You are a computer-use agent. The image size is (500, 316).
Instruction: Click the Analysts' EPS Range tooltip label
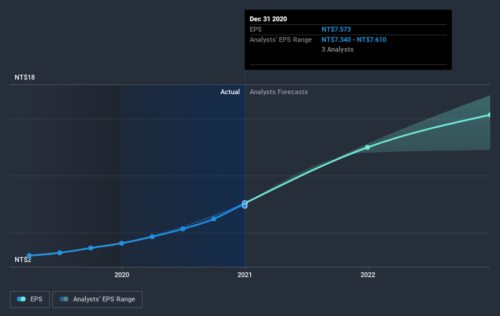pyautogui.click(x=281, y=39)
